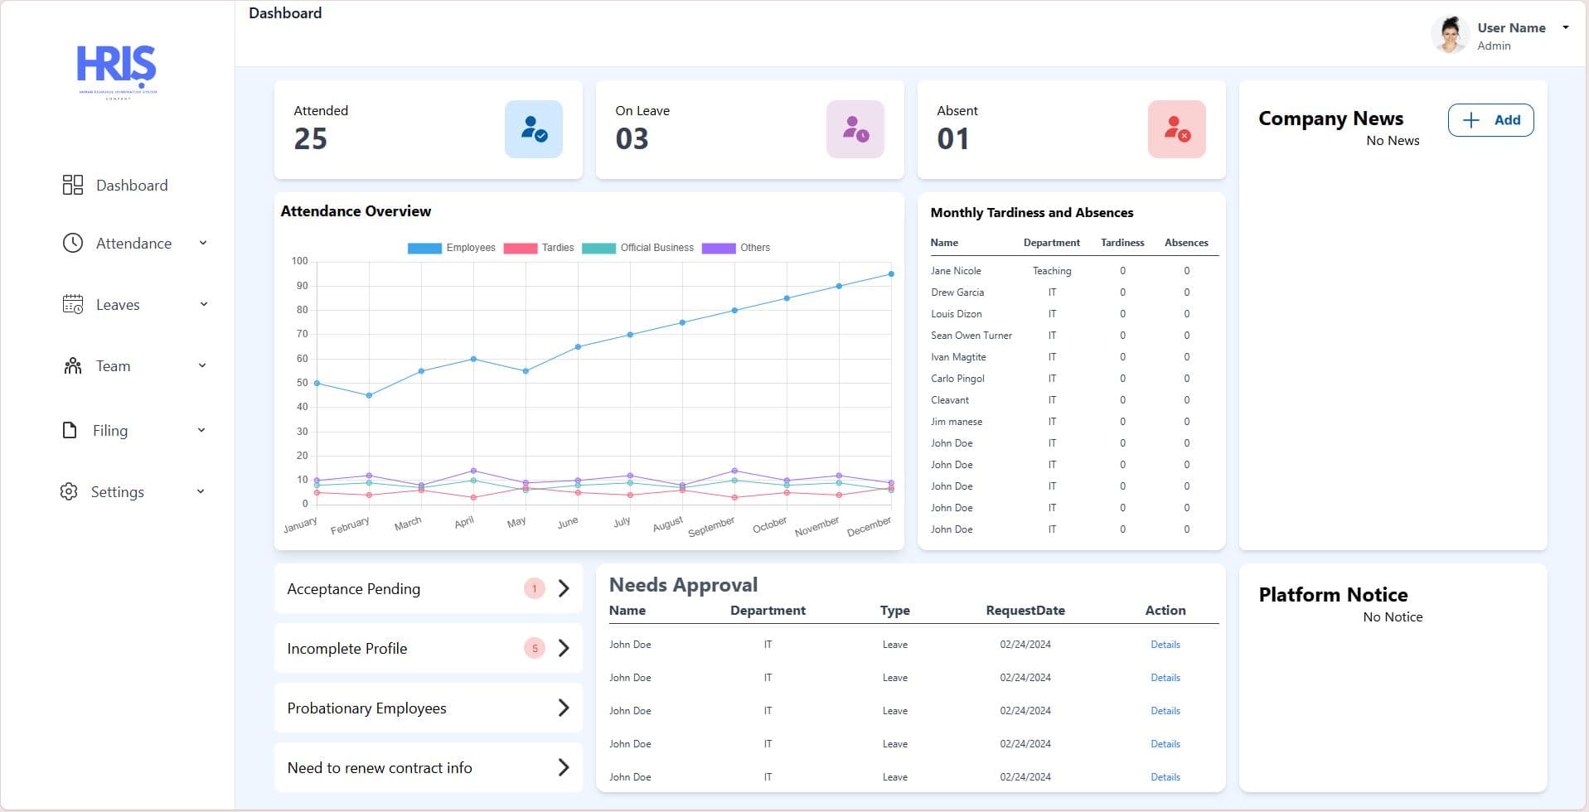Add a Company News item
The width and height of the screenshot is (1589, 812).
[x=1490, y=120]
